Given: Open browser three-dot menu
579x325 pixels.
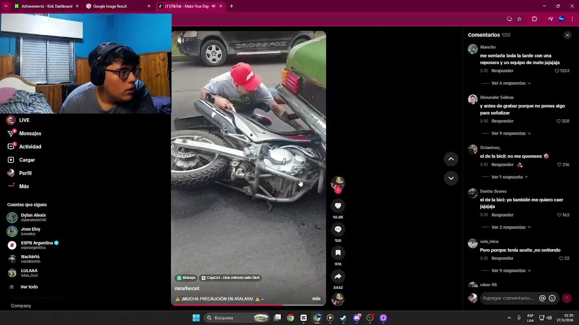Looking at the screenshot, I should [x=572, y=19].
